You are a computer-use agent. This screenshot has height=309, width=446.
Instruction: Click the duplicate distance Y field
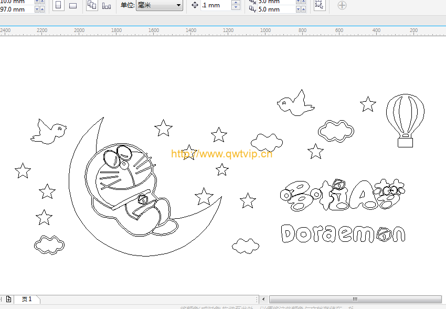click(x=276, y=9)
